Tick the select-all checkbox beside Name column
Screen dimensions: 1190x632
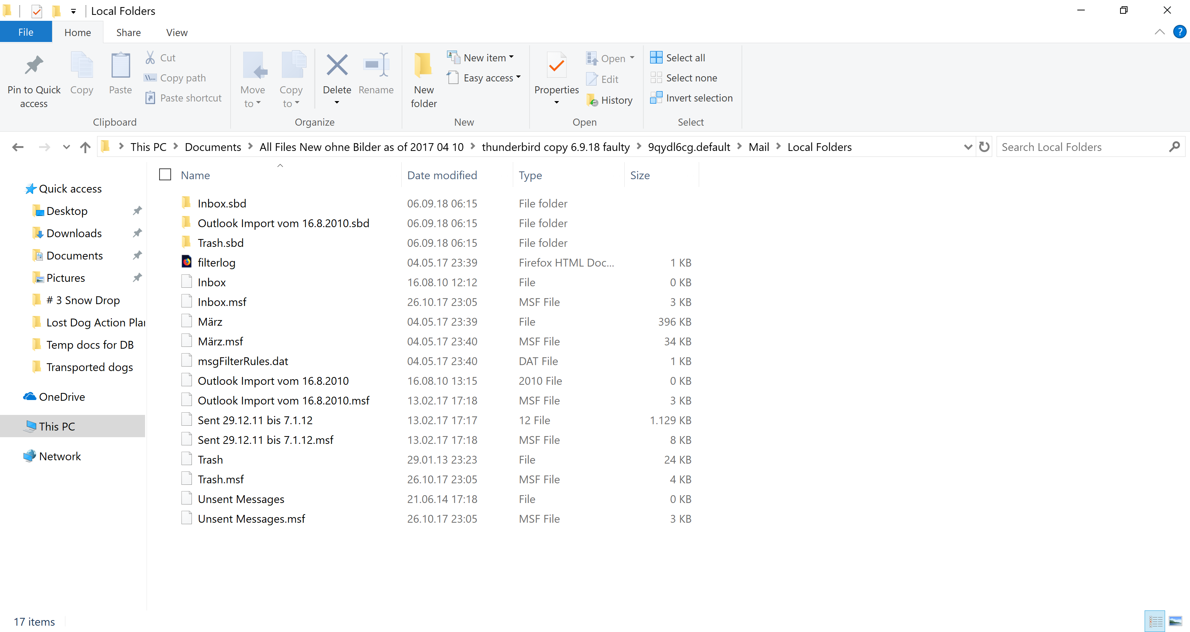(x=165, y=175)
